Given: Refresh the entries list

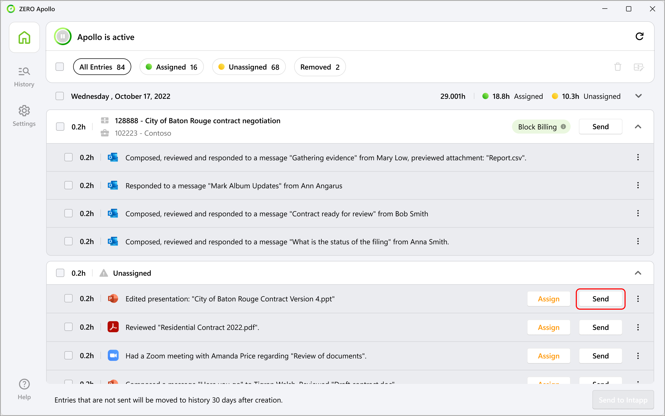Looking at the screenshot, I should coord(639,36).
